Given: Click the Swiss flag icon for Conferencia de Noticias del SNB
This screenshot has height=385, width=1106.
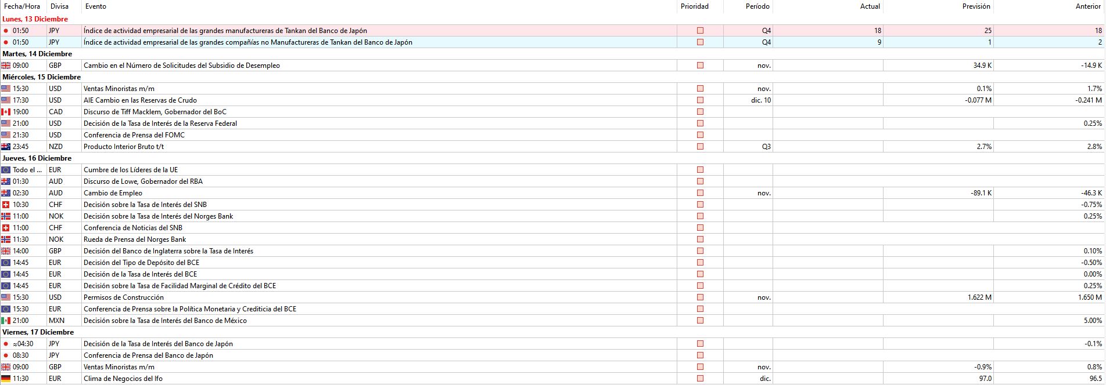Looking at the screenshot, I should 6,228.
